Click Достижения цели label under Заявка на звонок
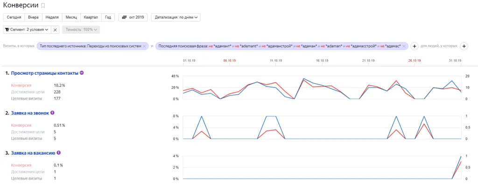Viewport: 478px width, 194px height. (x=28, y=132)
